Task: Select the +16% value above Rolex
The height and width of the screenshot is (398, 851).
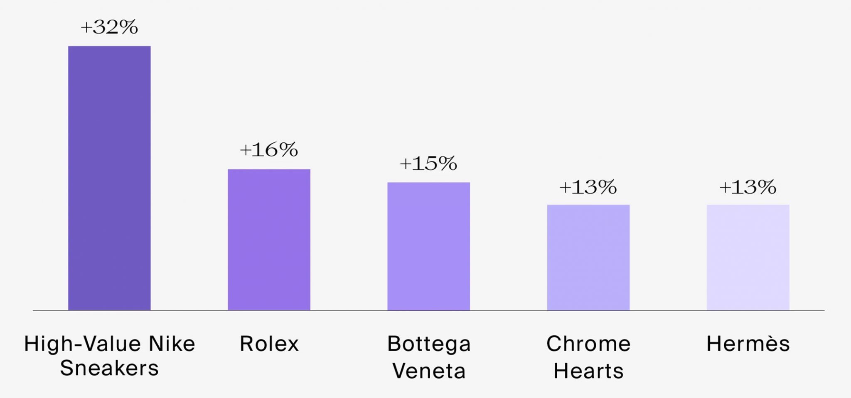Action: [x=269, y=150]
